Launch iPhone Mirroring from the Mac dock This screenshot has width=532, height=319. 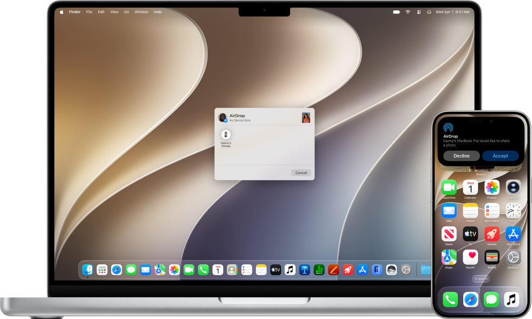[x=377, y=270]
